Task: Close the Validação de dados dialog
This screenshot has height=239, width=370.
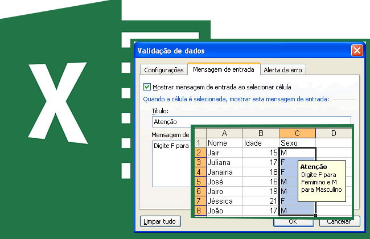Action: [x=357, y=50]
